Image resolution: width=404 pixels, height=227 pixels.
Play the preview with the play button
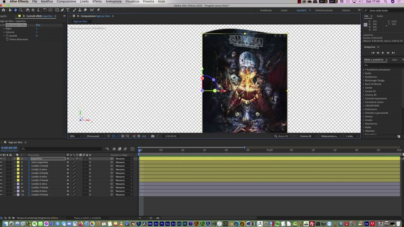pos(383,53)
